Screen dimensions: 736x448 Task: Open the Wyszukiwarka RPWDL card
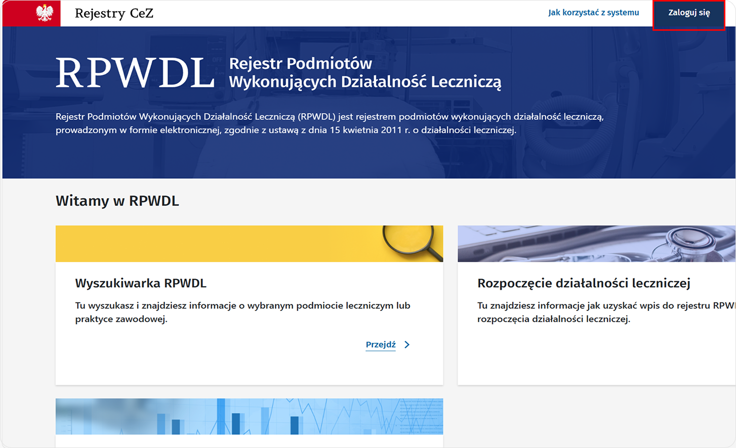click(x=248, y=303)
